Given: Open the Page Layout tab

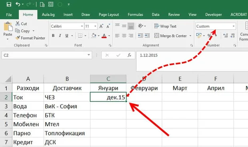Looking at the screenshot, I should coord(109,14).
